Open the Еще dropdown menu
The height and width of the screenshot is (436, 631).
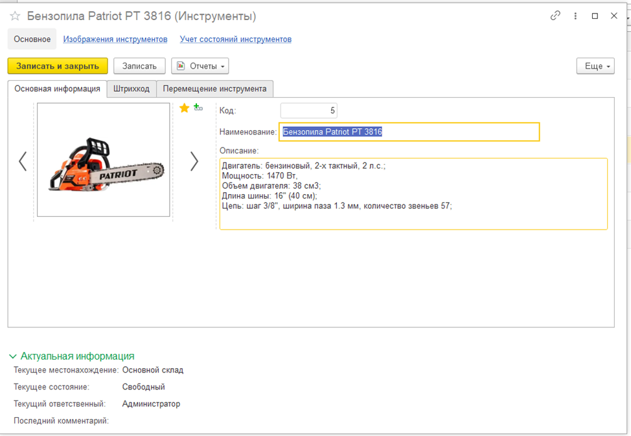[595, 66]
